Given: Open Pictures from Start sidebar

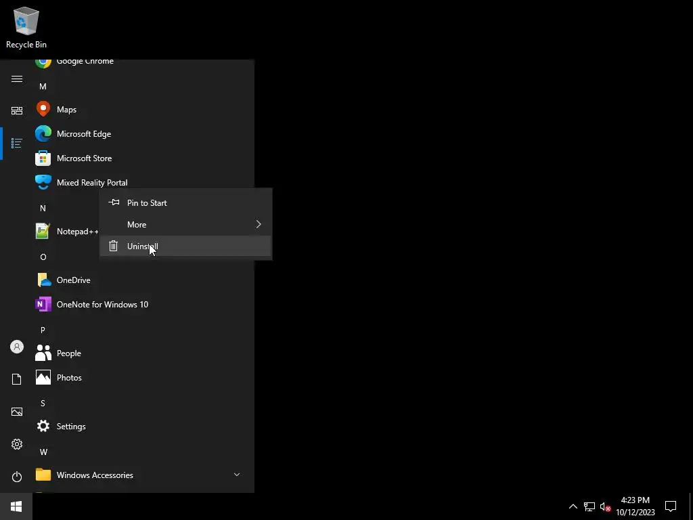Looking at the screenshot, I should pyautogui.click(x=17, y=412).
